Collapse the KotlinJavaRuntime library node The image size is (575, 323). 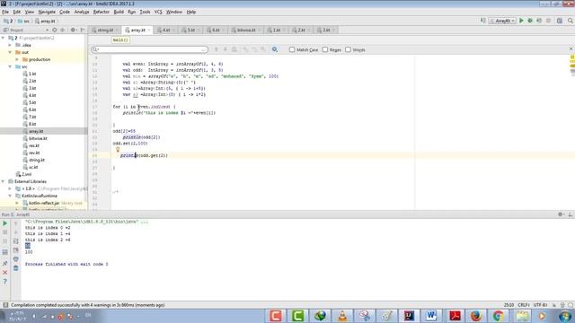click(10, 196)
